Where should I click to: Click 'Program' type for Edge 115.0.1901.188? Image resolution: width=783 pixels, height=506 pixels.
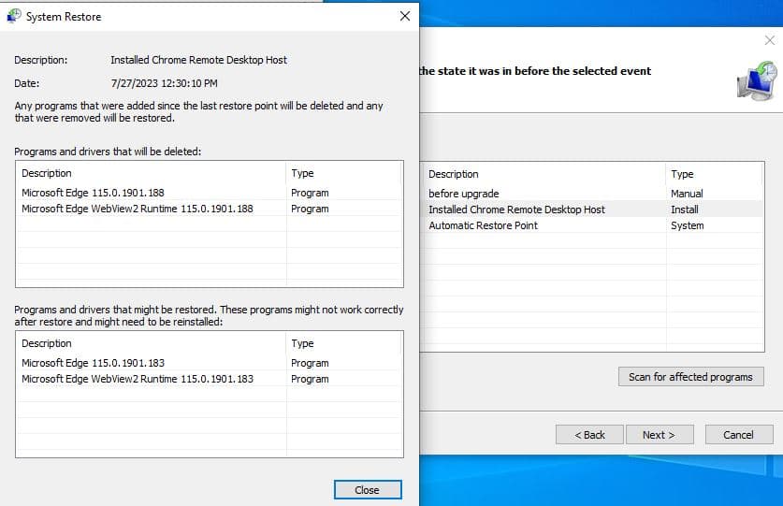click(x=310, y=193)
